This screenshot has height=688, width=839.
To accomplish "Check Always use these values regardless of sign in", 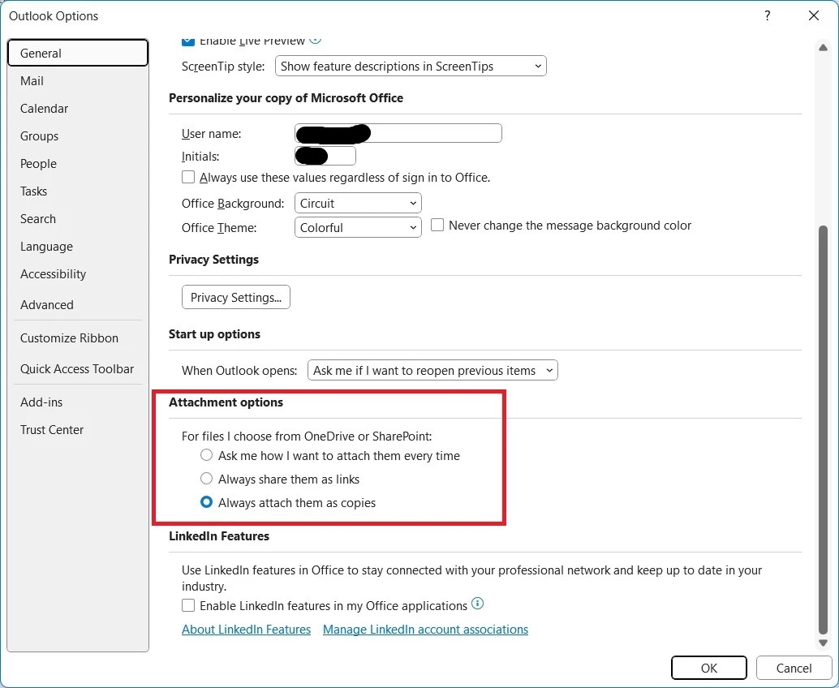I will (187, 177).
